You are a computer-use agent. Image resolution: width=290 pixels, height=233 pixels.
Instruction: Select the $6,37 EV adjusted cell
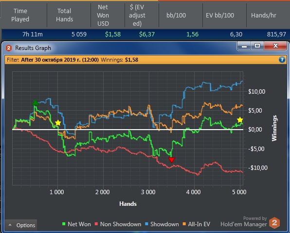tap(147, 34)
